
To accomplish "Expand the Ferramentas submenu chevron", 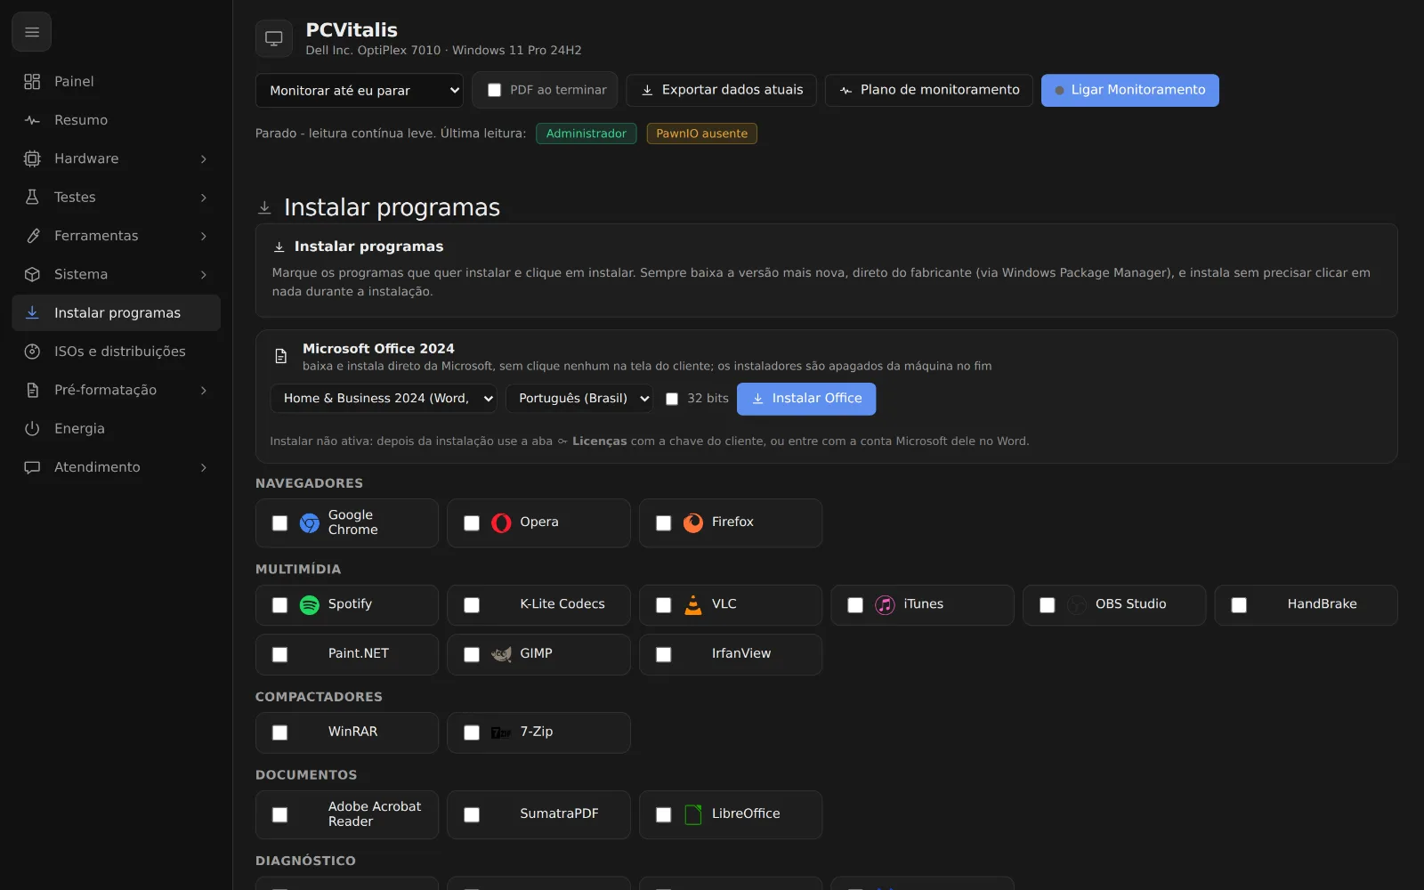I will 204,236.
